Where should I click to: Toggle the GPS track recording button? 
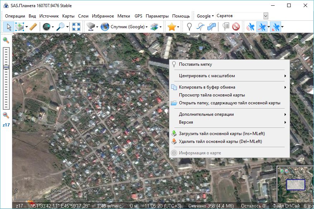(x=262, y=27)
